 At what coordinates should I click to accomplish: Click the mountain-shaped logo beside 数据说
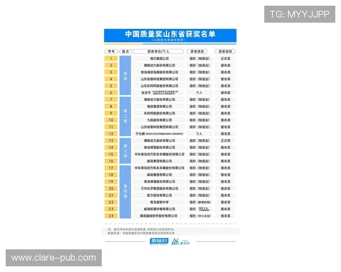tap(180, 241)
